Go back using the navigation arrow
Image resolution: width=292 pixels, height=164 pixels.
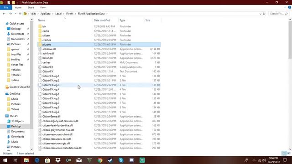click(x=4, y=14)
